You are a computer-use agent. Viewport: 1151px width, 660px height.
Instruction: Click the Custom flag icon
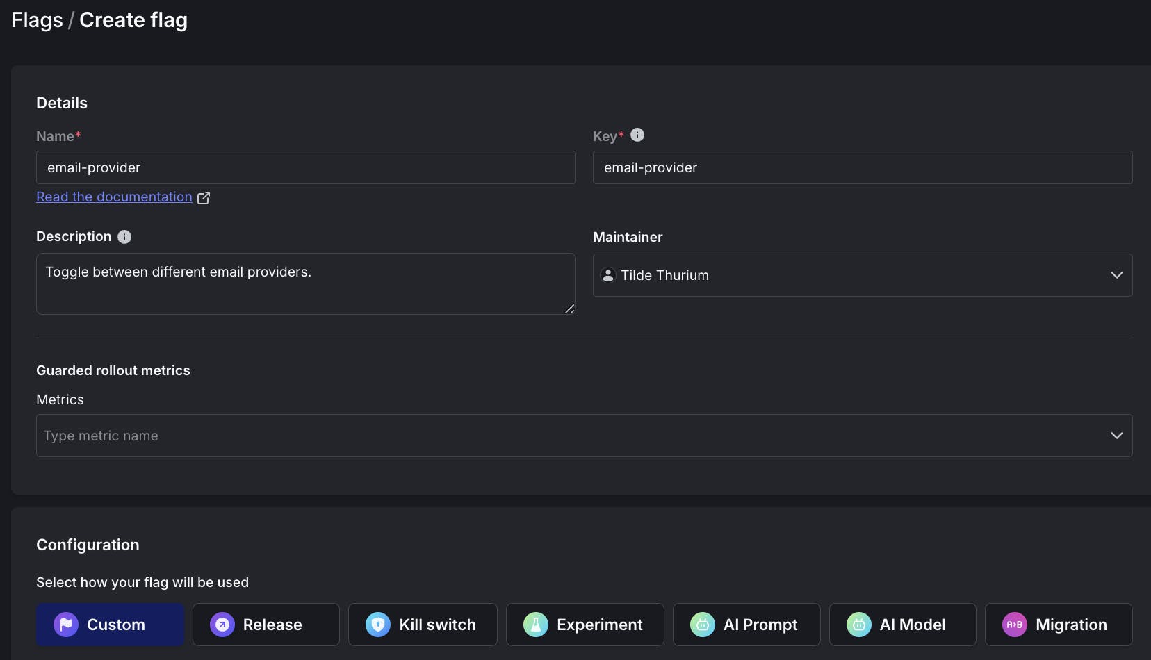66,625
